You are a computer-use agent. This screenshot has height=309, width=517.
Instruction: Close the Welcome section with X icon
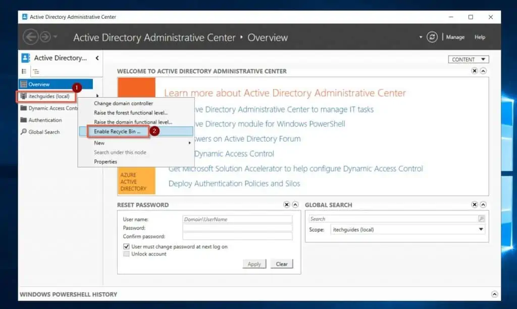[475, 71]
